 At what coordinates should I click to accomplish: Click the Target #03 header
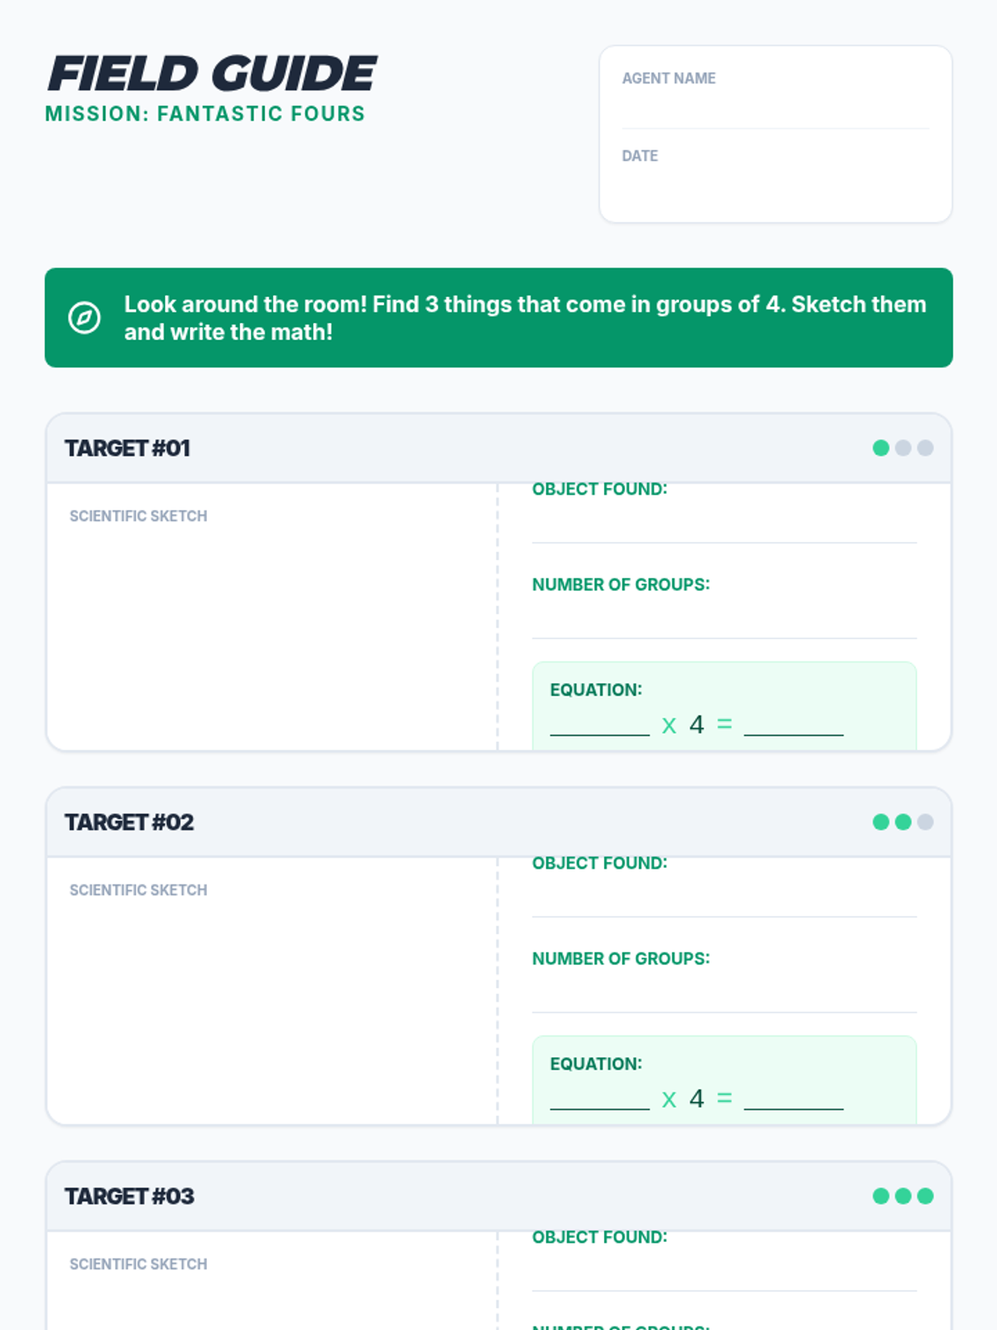130,1196
